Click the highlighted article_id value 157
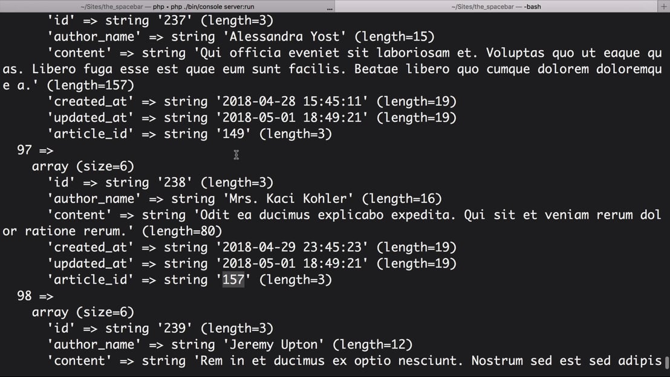Screen dimensions: 670x377 tap(233, 280)
